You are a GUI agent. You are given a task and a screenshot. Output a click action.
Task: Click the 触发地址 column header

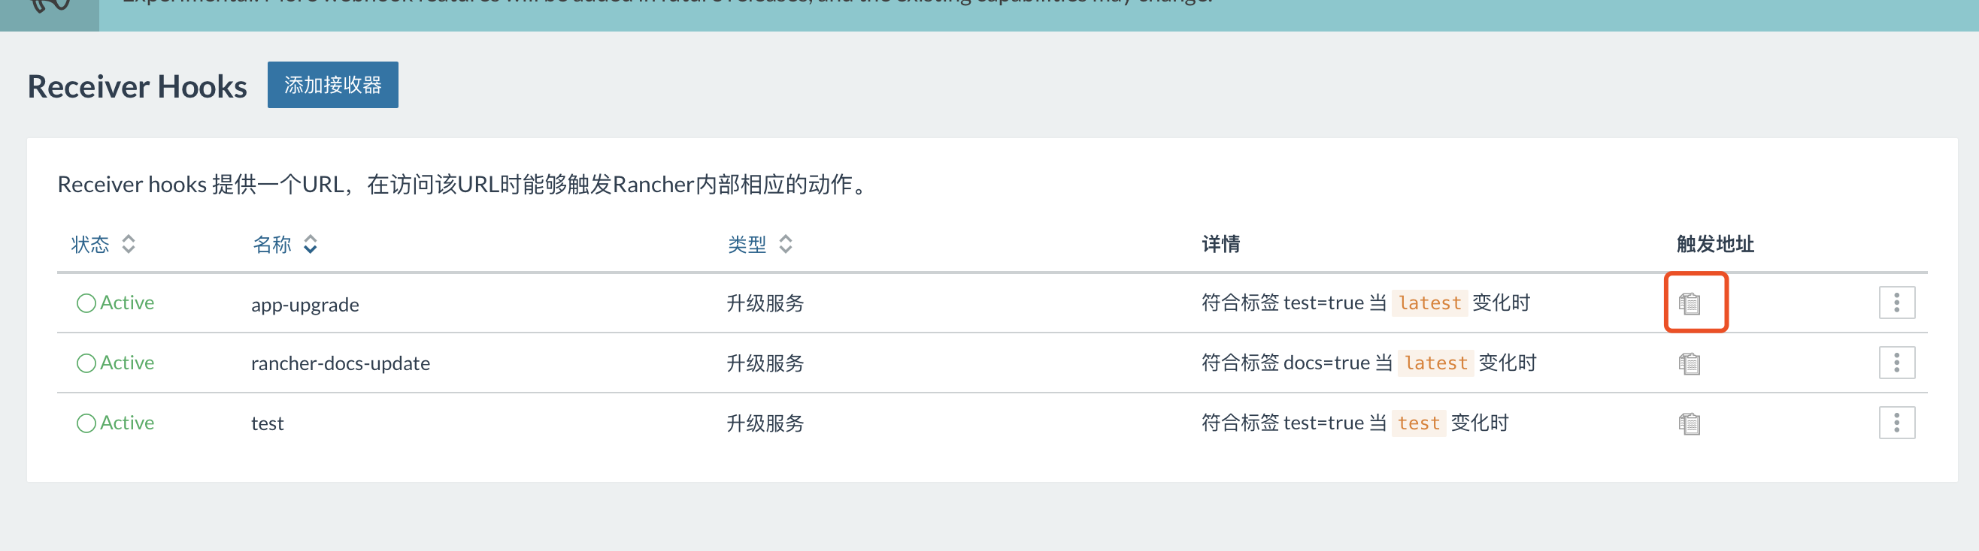[x=1715, y=244]
